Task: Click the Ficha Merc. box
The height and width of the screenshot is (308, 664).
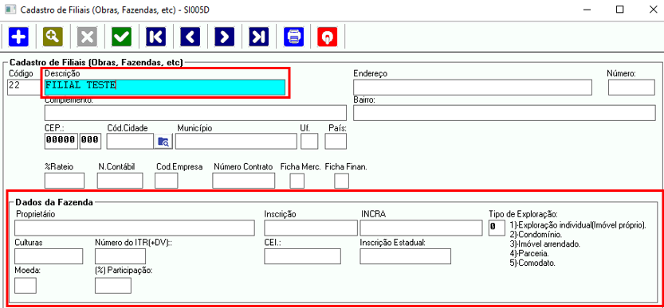Action: click(297, 181)
